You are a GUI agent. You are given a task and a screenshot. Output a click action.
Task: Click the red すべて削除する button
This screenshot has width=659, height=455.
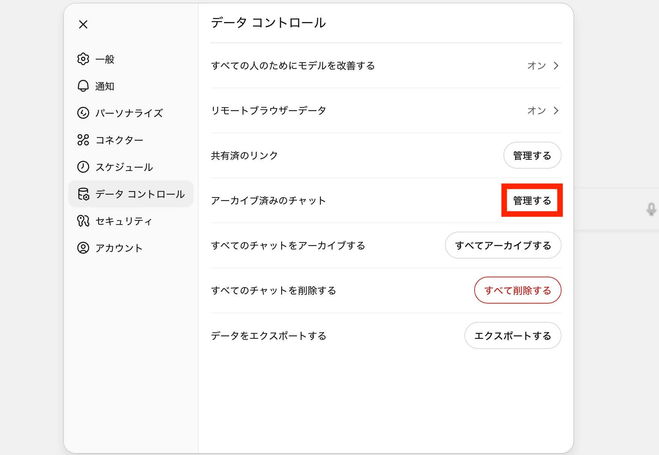[x=517, y=290]
